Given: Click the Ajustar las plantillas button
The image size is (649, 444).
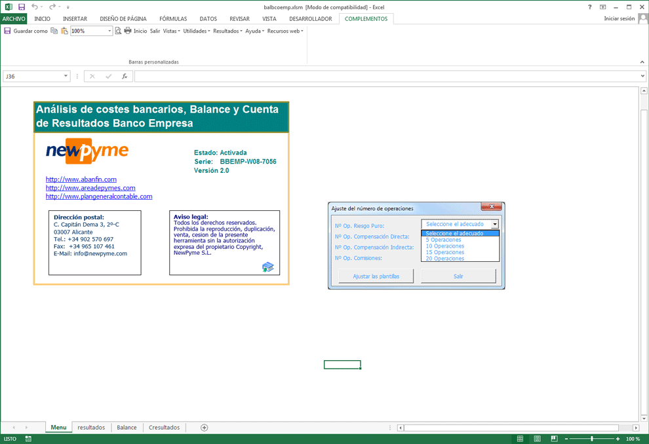Looking at the screenshot, I should point(376,276).
